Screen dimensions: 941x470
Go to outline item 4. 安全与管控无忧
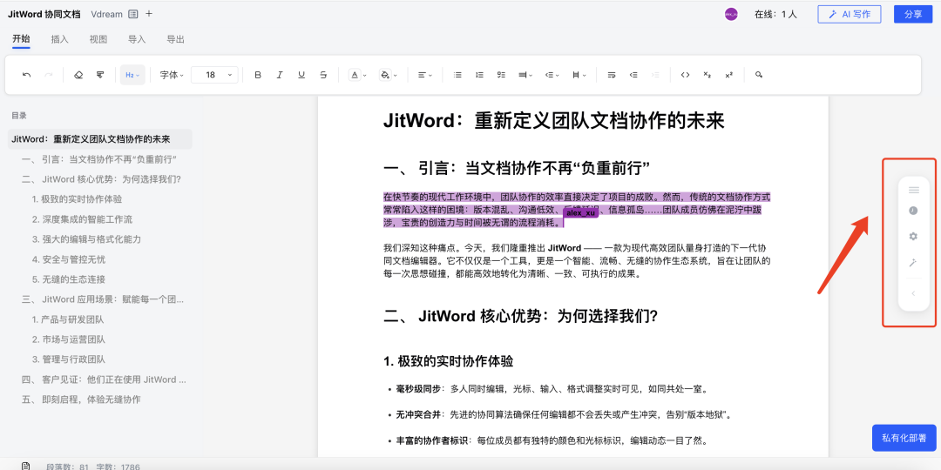click(x=69, y=259)
